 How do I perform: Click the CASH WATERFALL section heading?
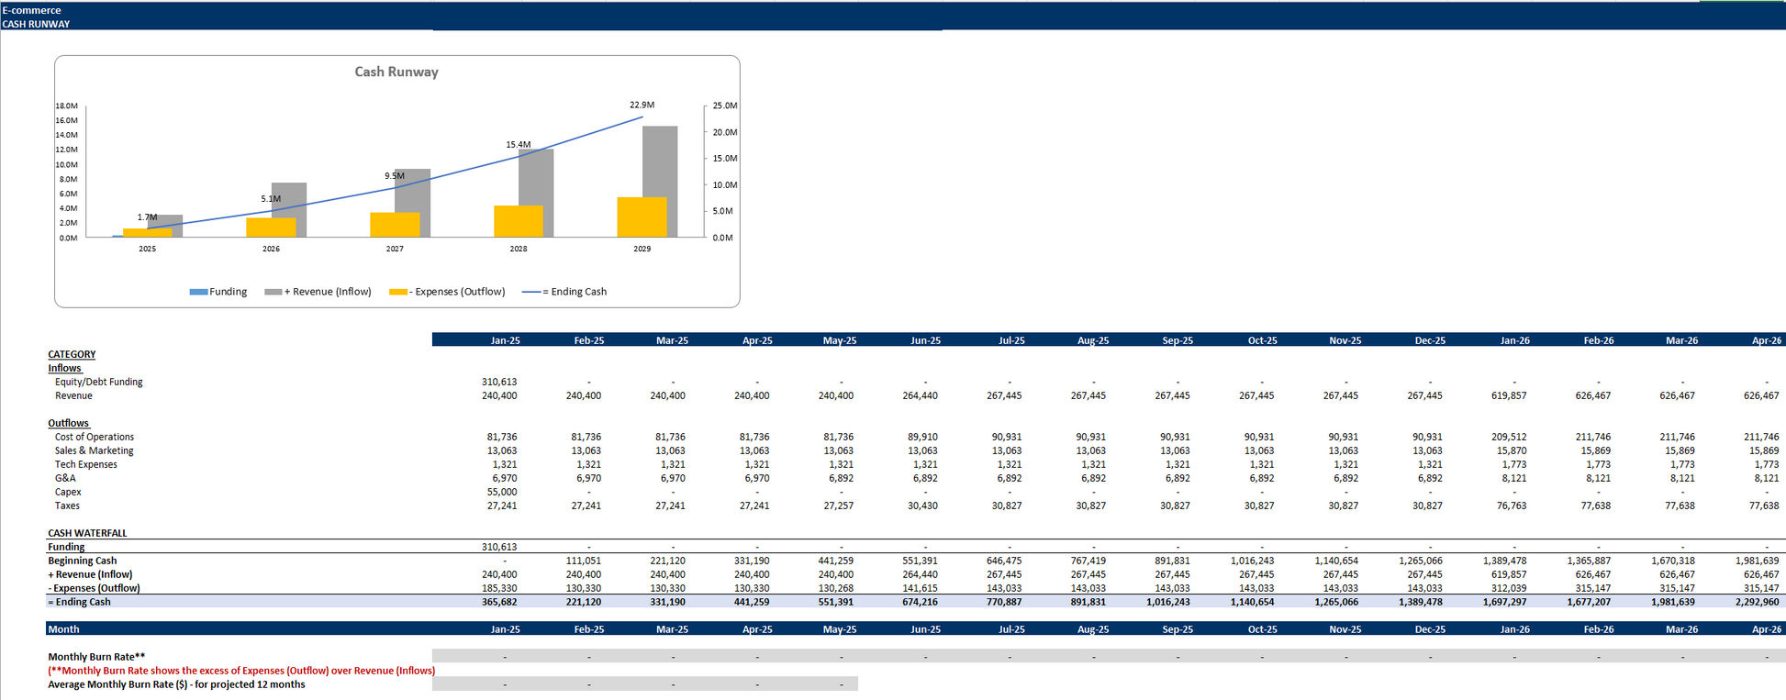pos(87,533)
